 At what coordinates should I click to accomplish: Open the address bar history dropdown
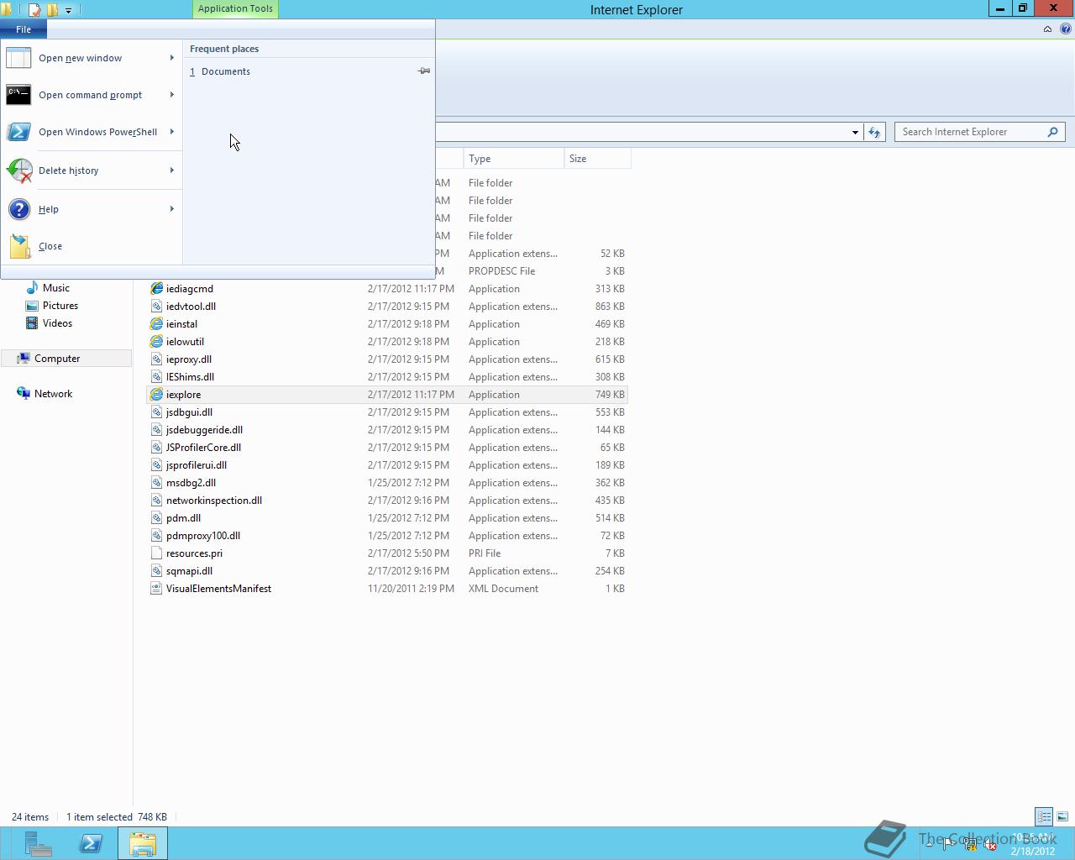click(x=855, y=132)
